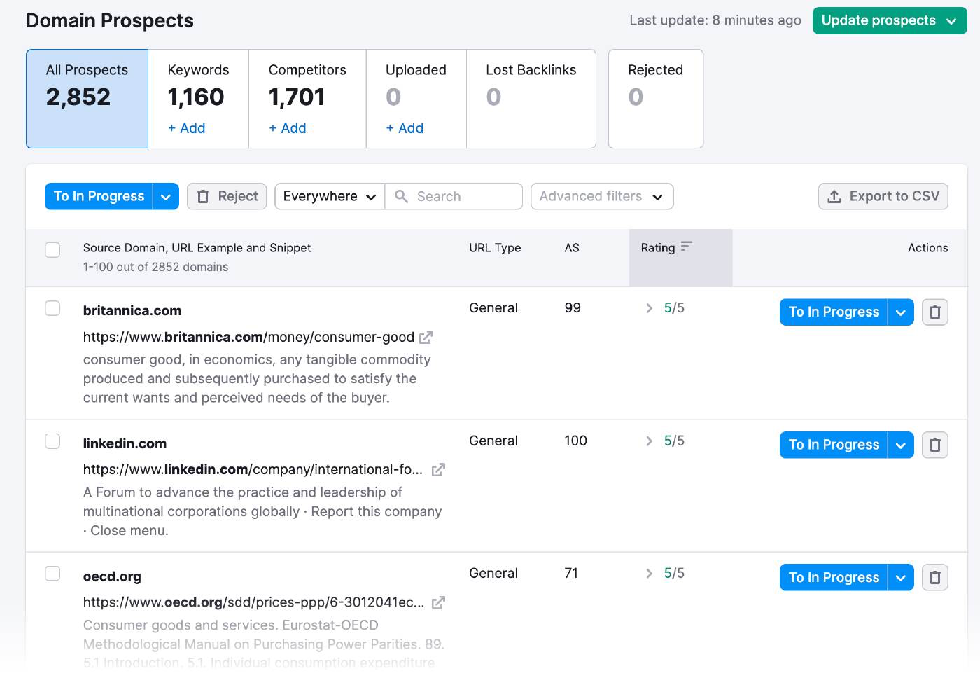Click the external link icon for linkedin.com

(437, 470)
